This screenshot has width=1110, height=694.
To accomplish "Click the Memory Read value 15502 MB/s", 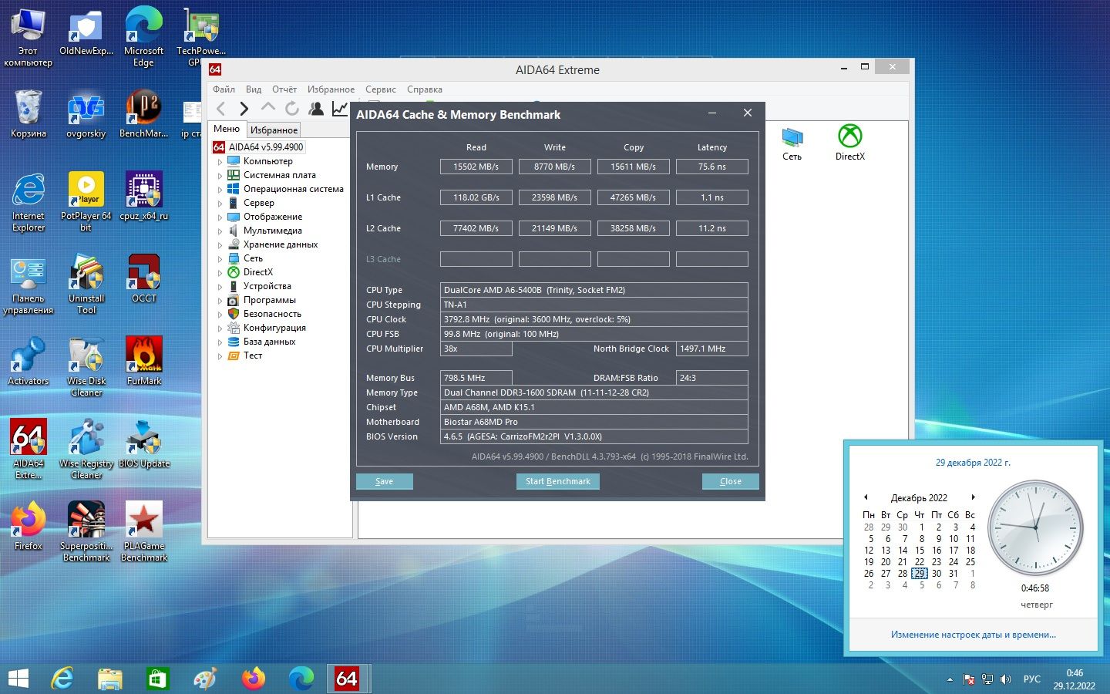I will [476, 167].
